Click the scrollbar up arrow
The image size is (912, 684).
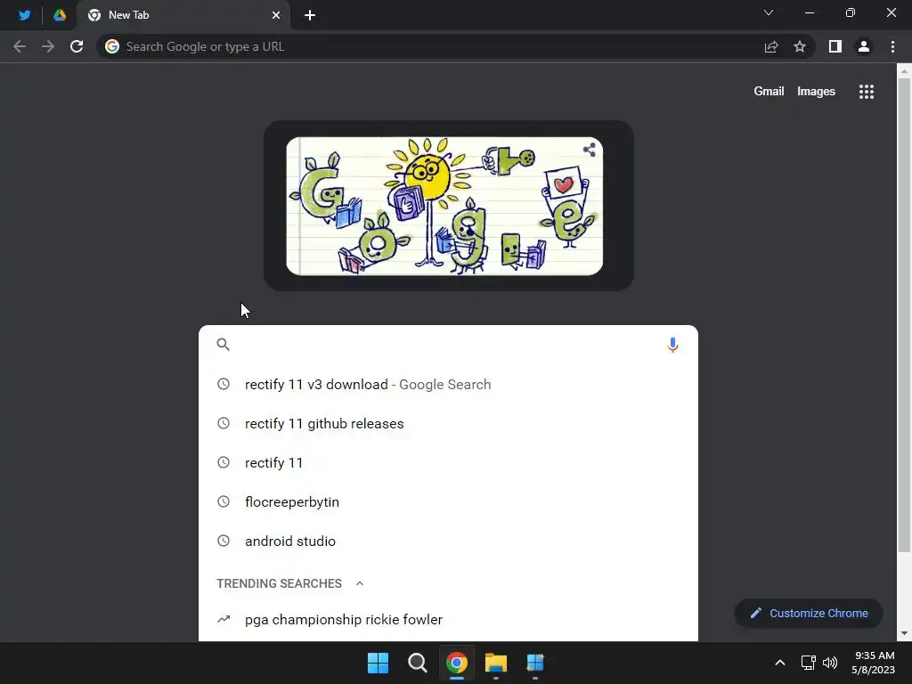(x=904, y=71)
